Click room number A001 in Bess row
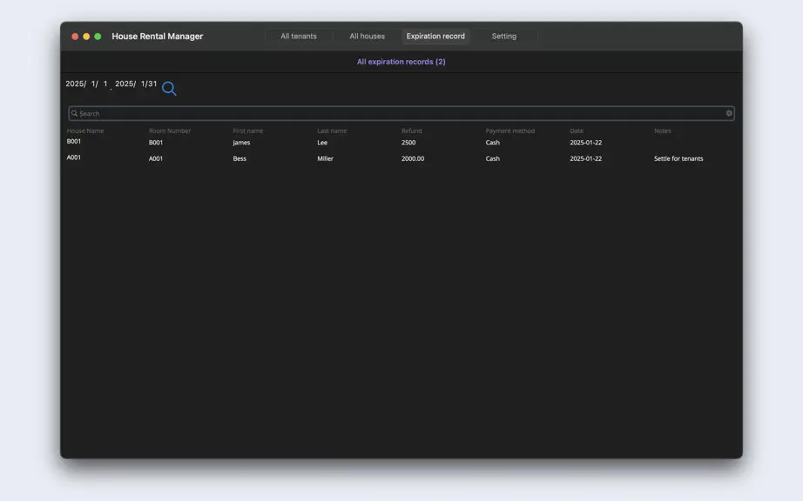This screenshot has width=803, height=501. tap(156, 158)
